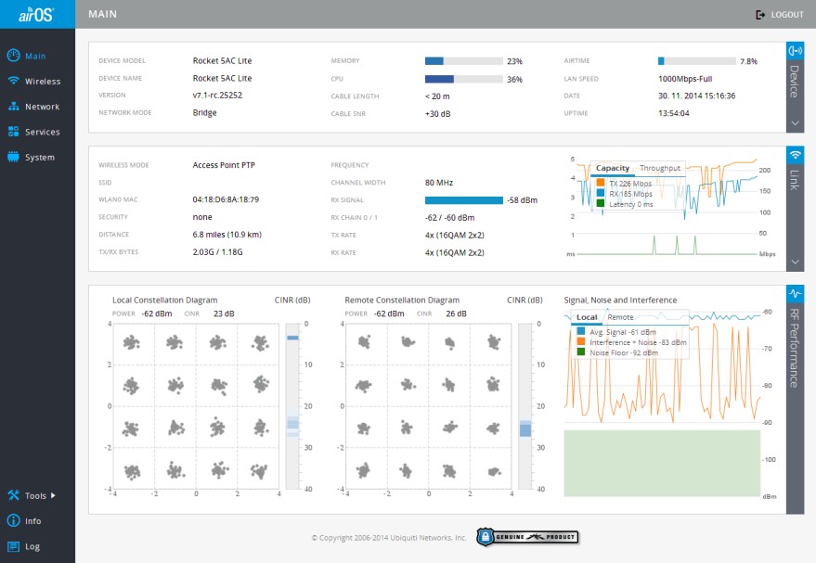The image size is (816, 563).
Task: Click the green Noise Floor legend swatch
Action: point(581,352)
